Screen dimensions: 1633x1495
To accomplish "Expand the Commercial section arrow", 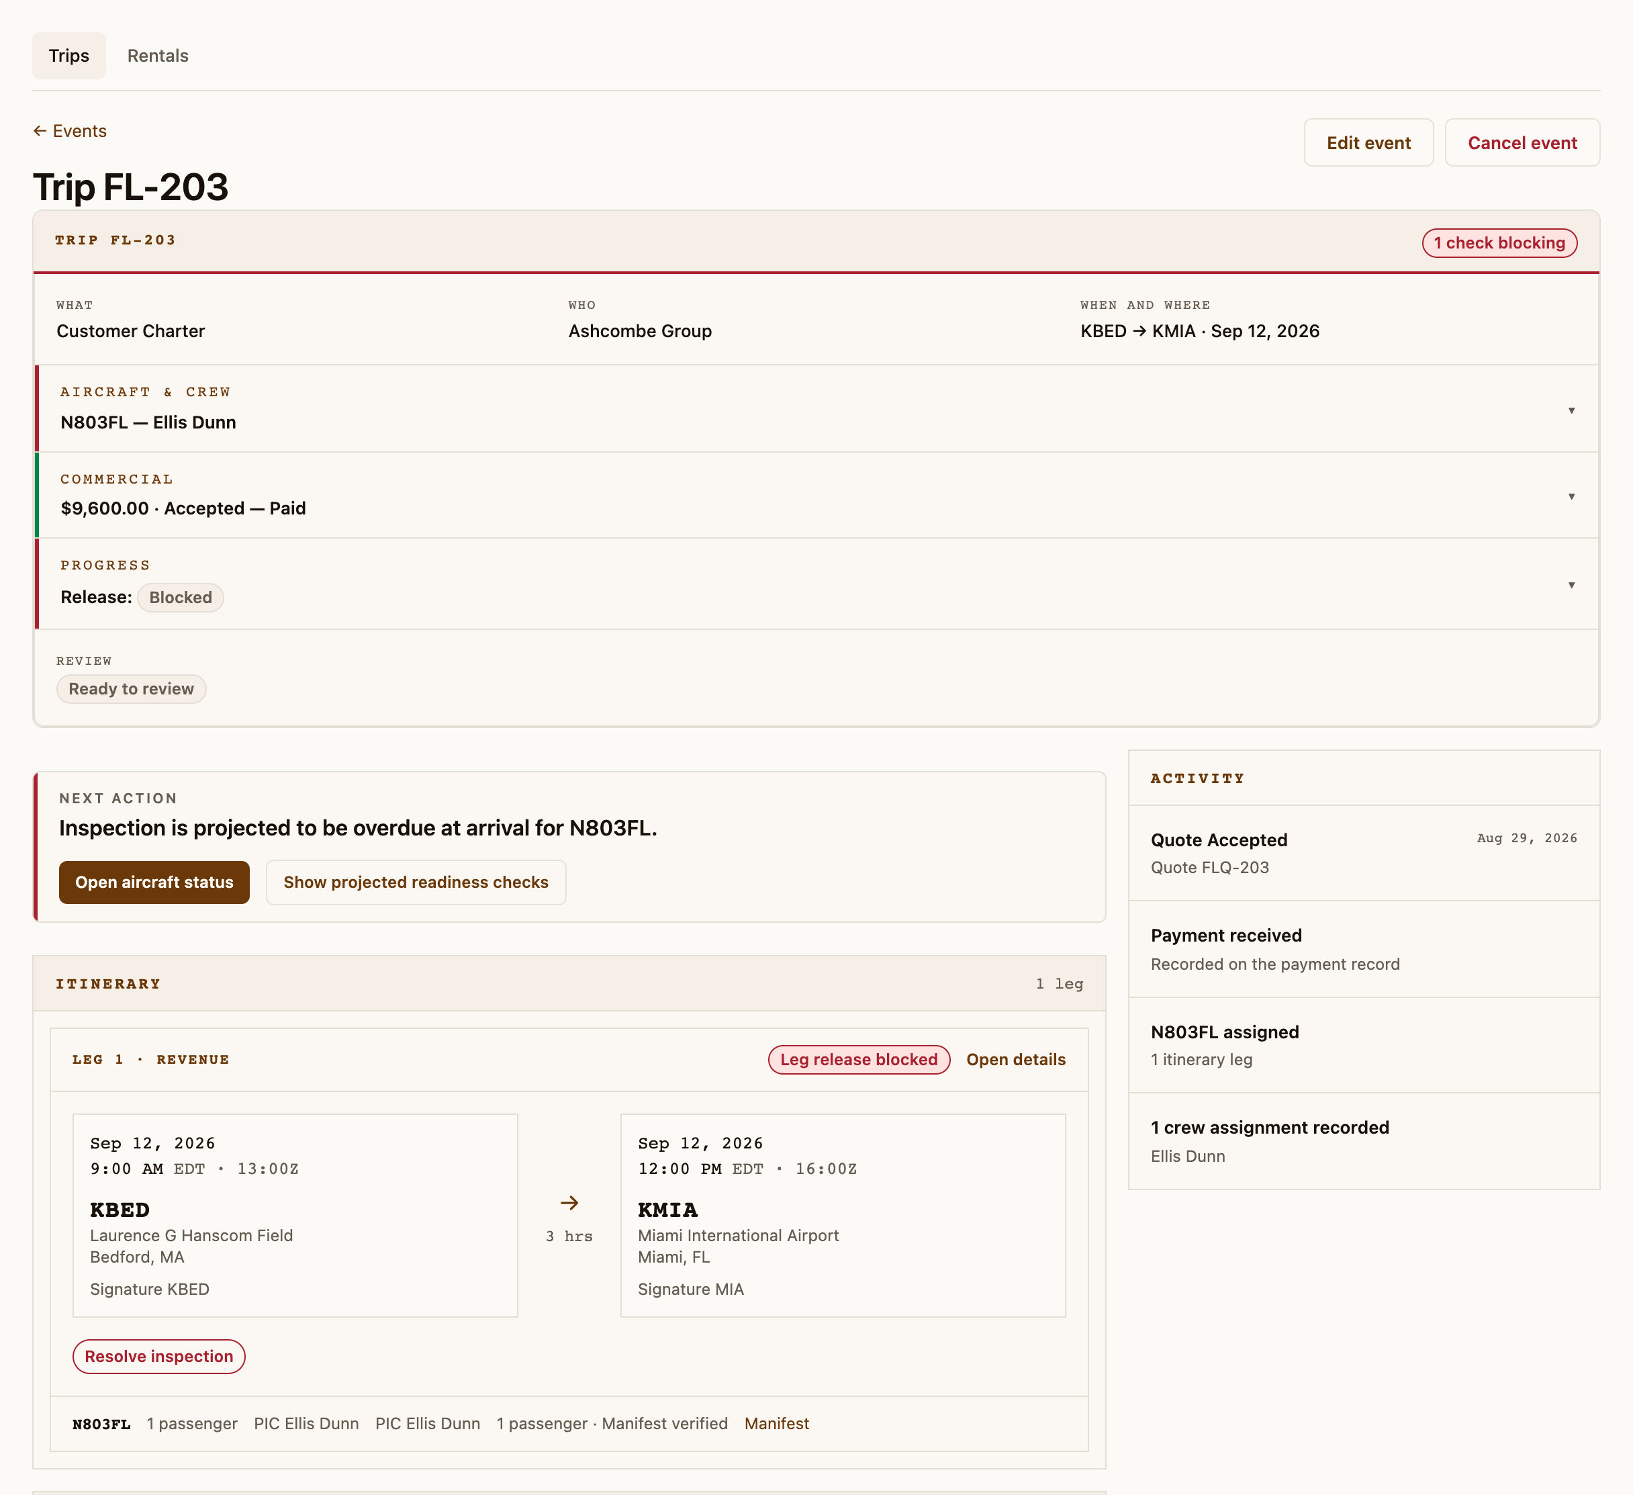I will point(1571,497).
